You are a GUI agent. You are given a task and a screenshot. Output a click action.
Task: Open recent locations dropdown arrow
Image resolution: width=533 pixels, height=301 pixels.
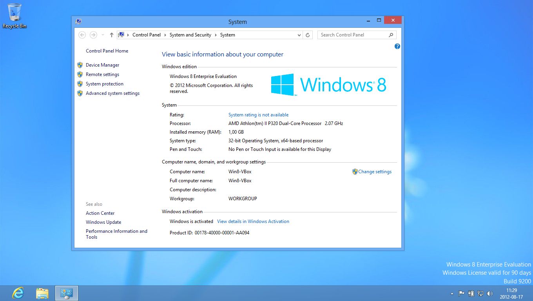coord(103,35)
